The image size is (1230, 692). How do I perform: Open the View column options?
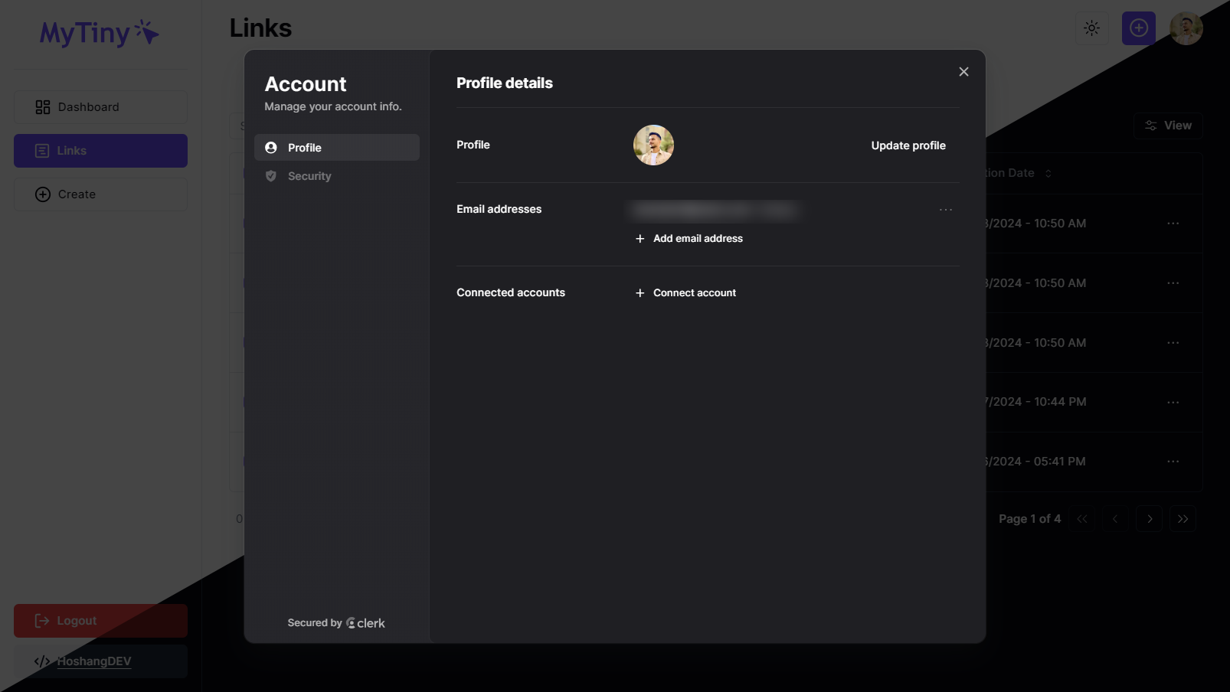[1167, 125]
